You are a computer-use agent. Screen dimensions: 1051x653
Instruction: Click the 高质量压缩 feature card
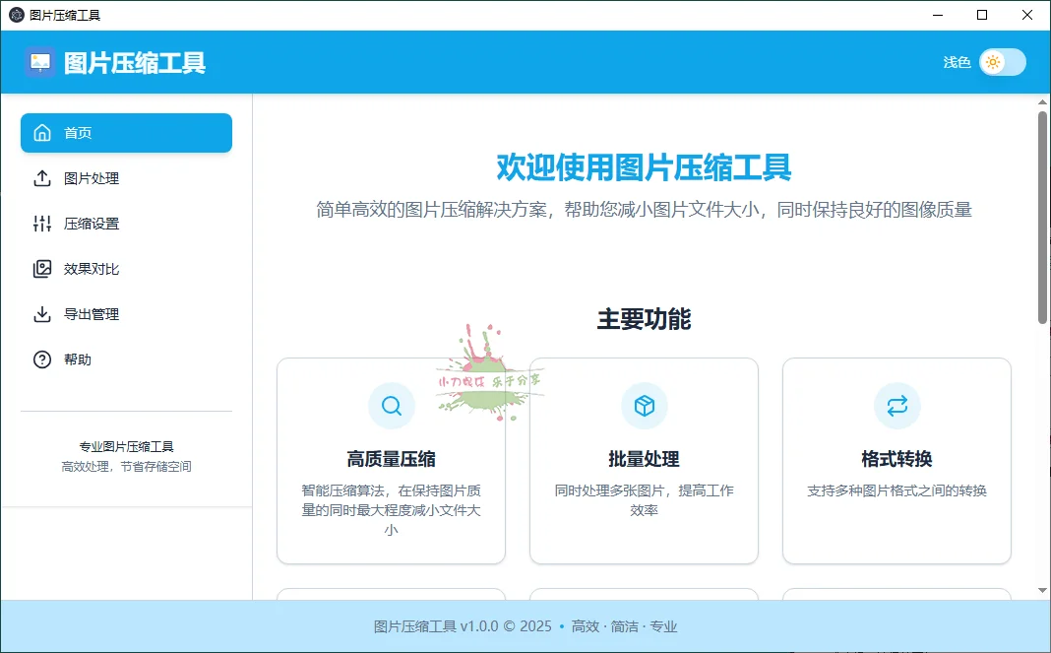[391, 460]
